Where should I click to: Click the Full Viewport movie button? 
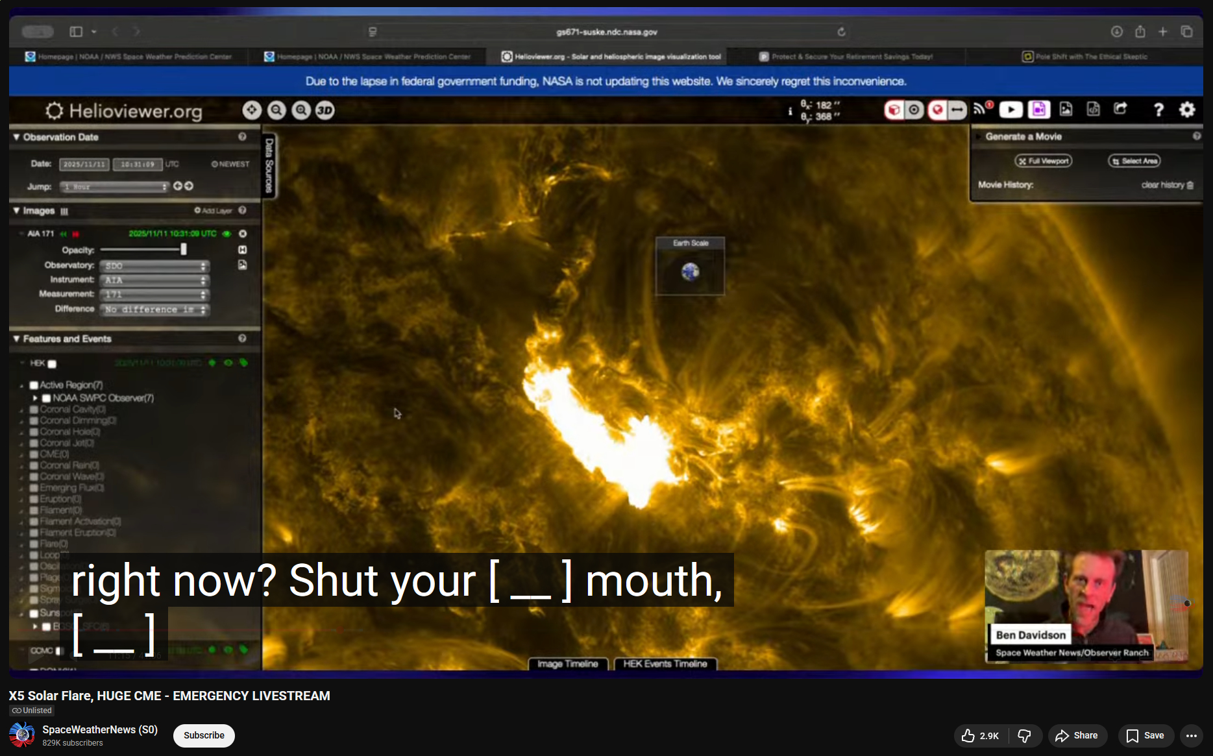pos(1044,161)
